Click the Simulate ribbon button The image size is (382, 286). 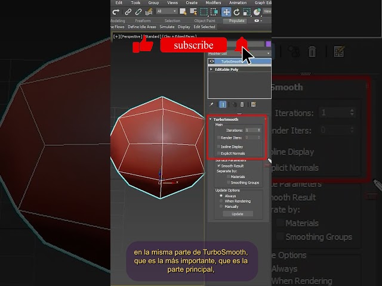[167, 27]
